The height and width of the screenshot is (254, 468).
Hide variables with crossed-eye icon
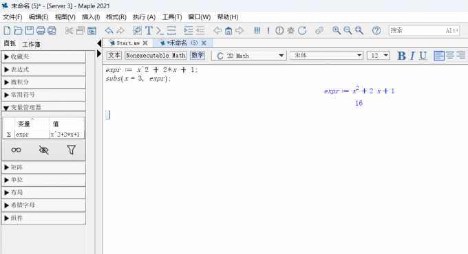click(x=43, y=150)
